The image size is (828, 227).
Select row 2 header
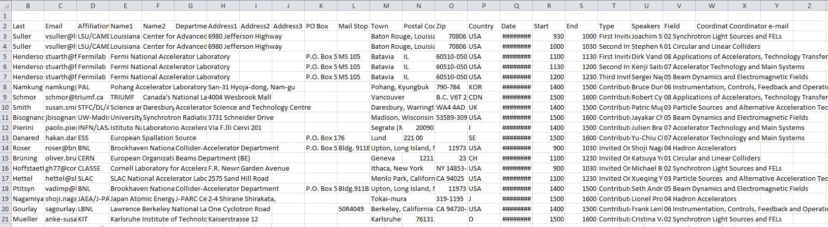tap(6, 26)
